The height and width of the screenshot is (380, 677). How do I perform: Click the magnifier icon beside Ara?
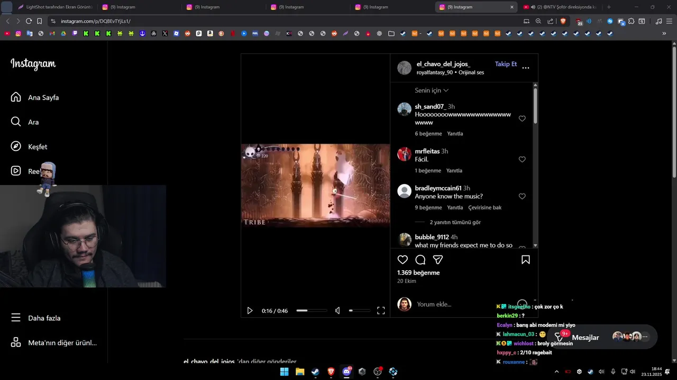16,122
